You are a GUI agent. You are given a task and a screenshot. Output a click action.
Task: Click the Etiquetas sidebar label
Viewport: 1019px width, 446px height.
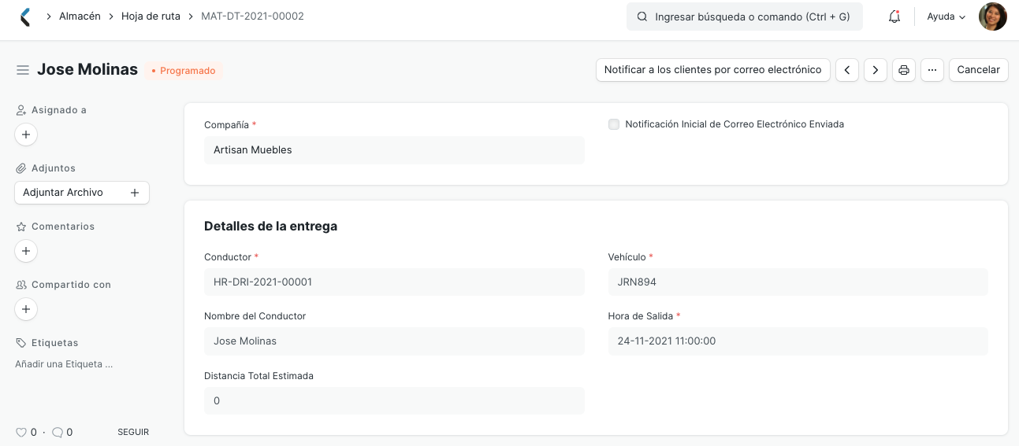pos(54,343)
